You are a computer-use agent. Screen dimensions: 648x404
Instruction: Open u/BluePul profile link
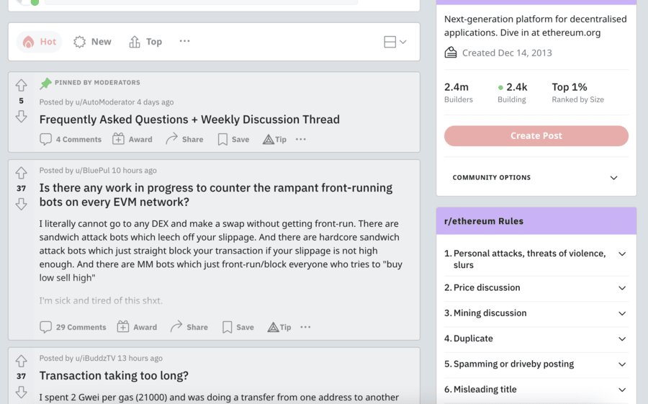point(93,171)
